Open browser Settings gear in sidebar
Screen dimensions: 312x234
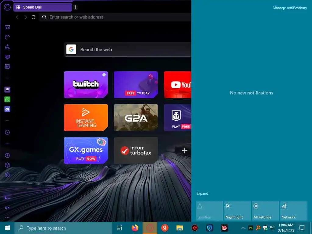click(x=7, y=175)
